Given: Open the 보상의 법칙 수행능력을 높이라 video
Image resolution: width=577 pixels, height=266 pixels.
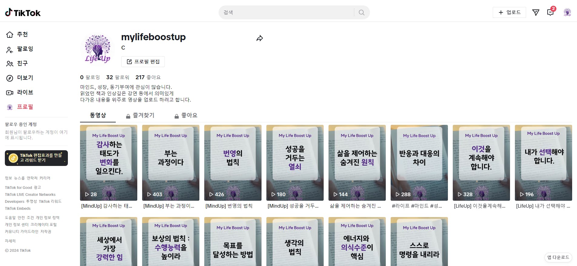Looking at the screenshot, I should point(171,242).
